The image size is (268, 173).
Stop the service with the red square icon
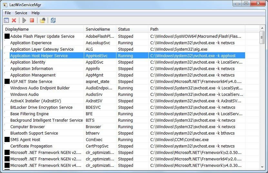click(x=32, y=20)
